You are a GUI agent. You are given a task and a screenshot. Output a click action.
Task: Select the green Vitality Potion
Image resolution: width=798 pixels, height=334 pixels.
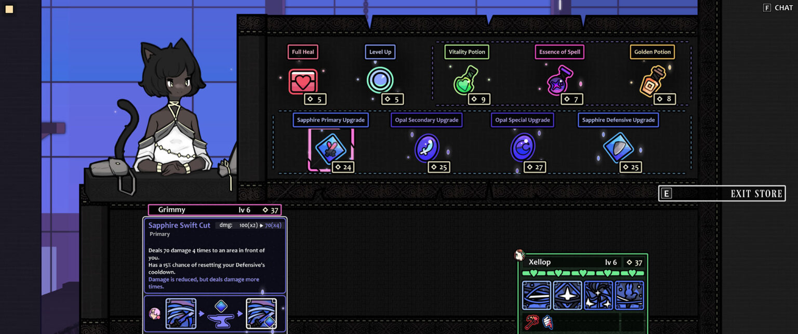click(465, 81)
